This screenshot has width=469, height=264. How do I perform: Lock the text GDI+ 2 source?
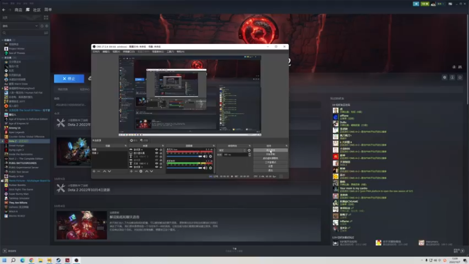pos(161,164)
